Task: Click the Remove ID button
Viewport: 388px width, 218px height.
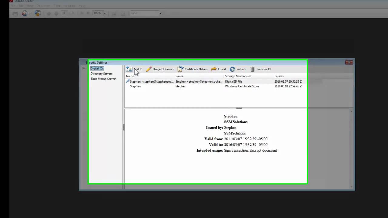Action: coord(260,69)
